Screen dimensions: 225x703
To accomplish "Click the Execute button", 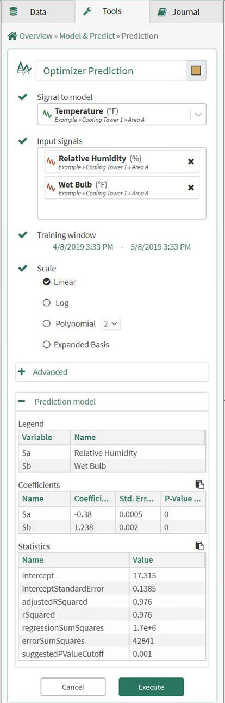I will point(151,687).
